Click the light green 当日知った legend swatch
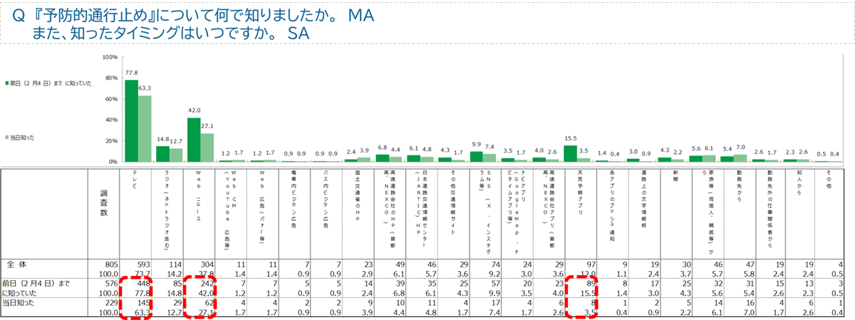The image size is (855, 320). click(x=9, y=136)
